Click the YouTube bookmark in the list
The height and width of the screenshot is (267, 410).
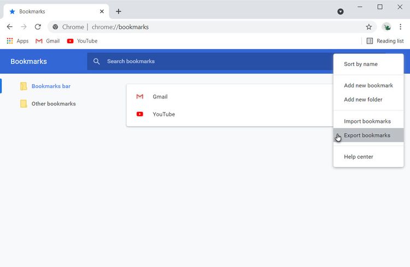230,114
